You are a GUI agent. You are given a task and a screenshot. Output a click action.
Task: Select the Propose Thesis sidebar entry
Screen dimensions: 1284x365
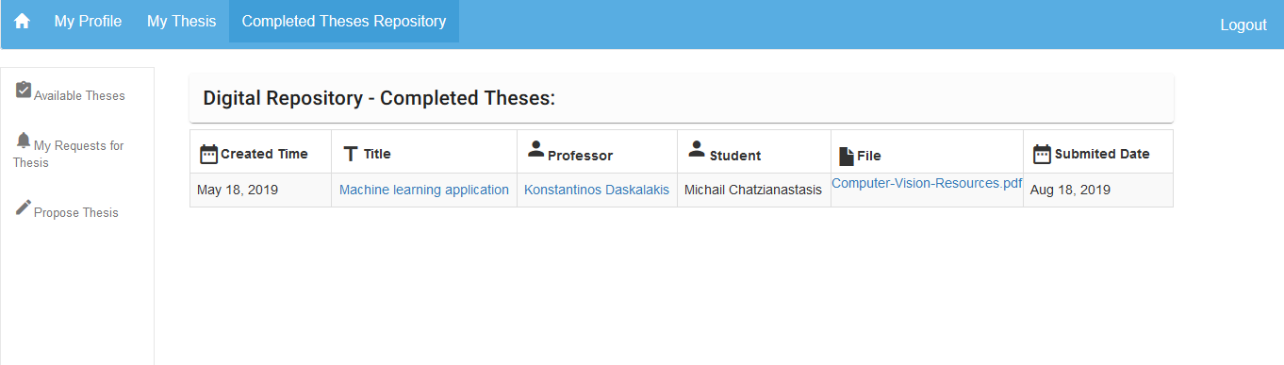coord(76,212)
